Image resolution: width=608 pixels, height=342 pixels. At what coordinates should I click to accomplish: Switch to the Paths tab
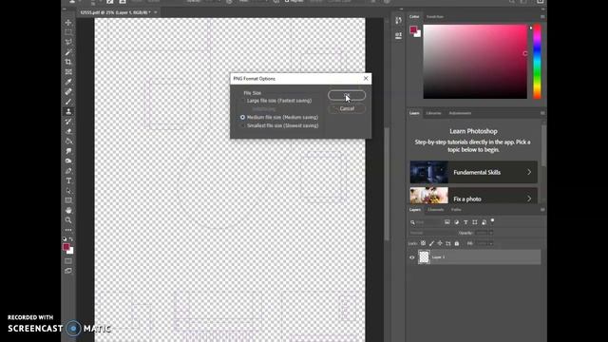tap(456, 210)
